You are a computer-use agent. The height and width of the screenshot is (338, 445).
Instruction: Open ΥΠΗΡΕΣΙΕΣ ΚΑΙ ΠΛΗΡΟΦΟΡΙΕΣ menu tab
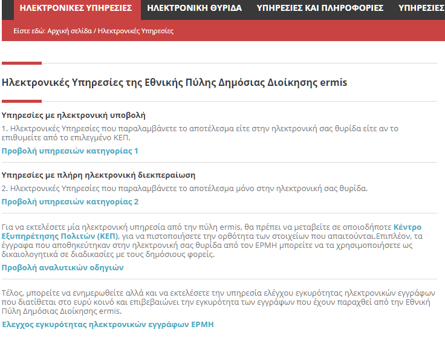click(320, 8)
